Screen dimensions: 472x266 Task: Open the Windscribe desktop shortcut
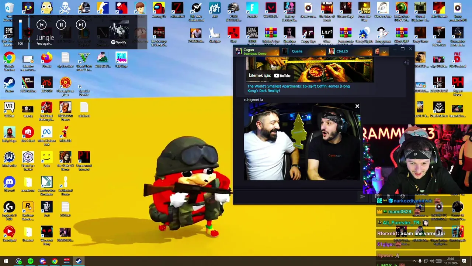[9, 159]
